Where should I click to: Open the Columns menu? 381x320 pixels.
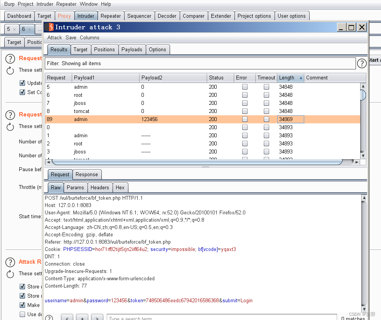(89, 38)
